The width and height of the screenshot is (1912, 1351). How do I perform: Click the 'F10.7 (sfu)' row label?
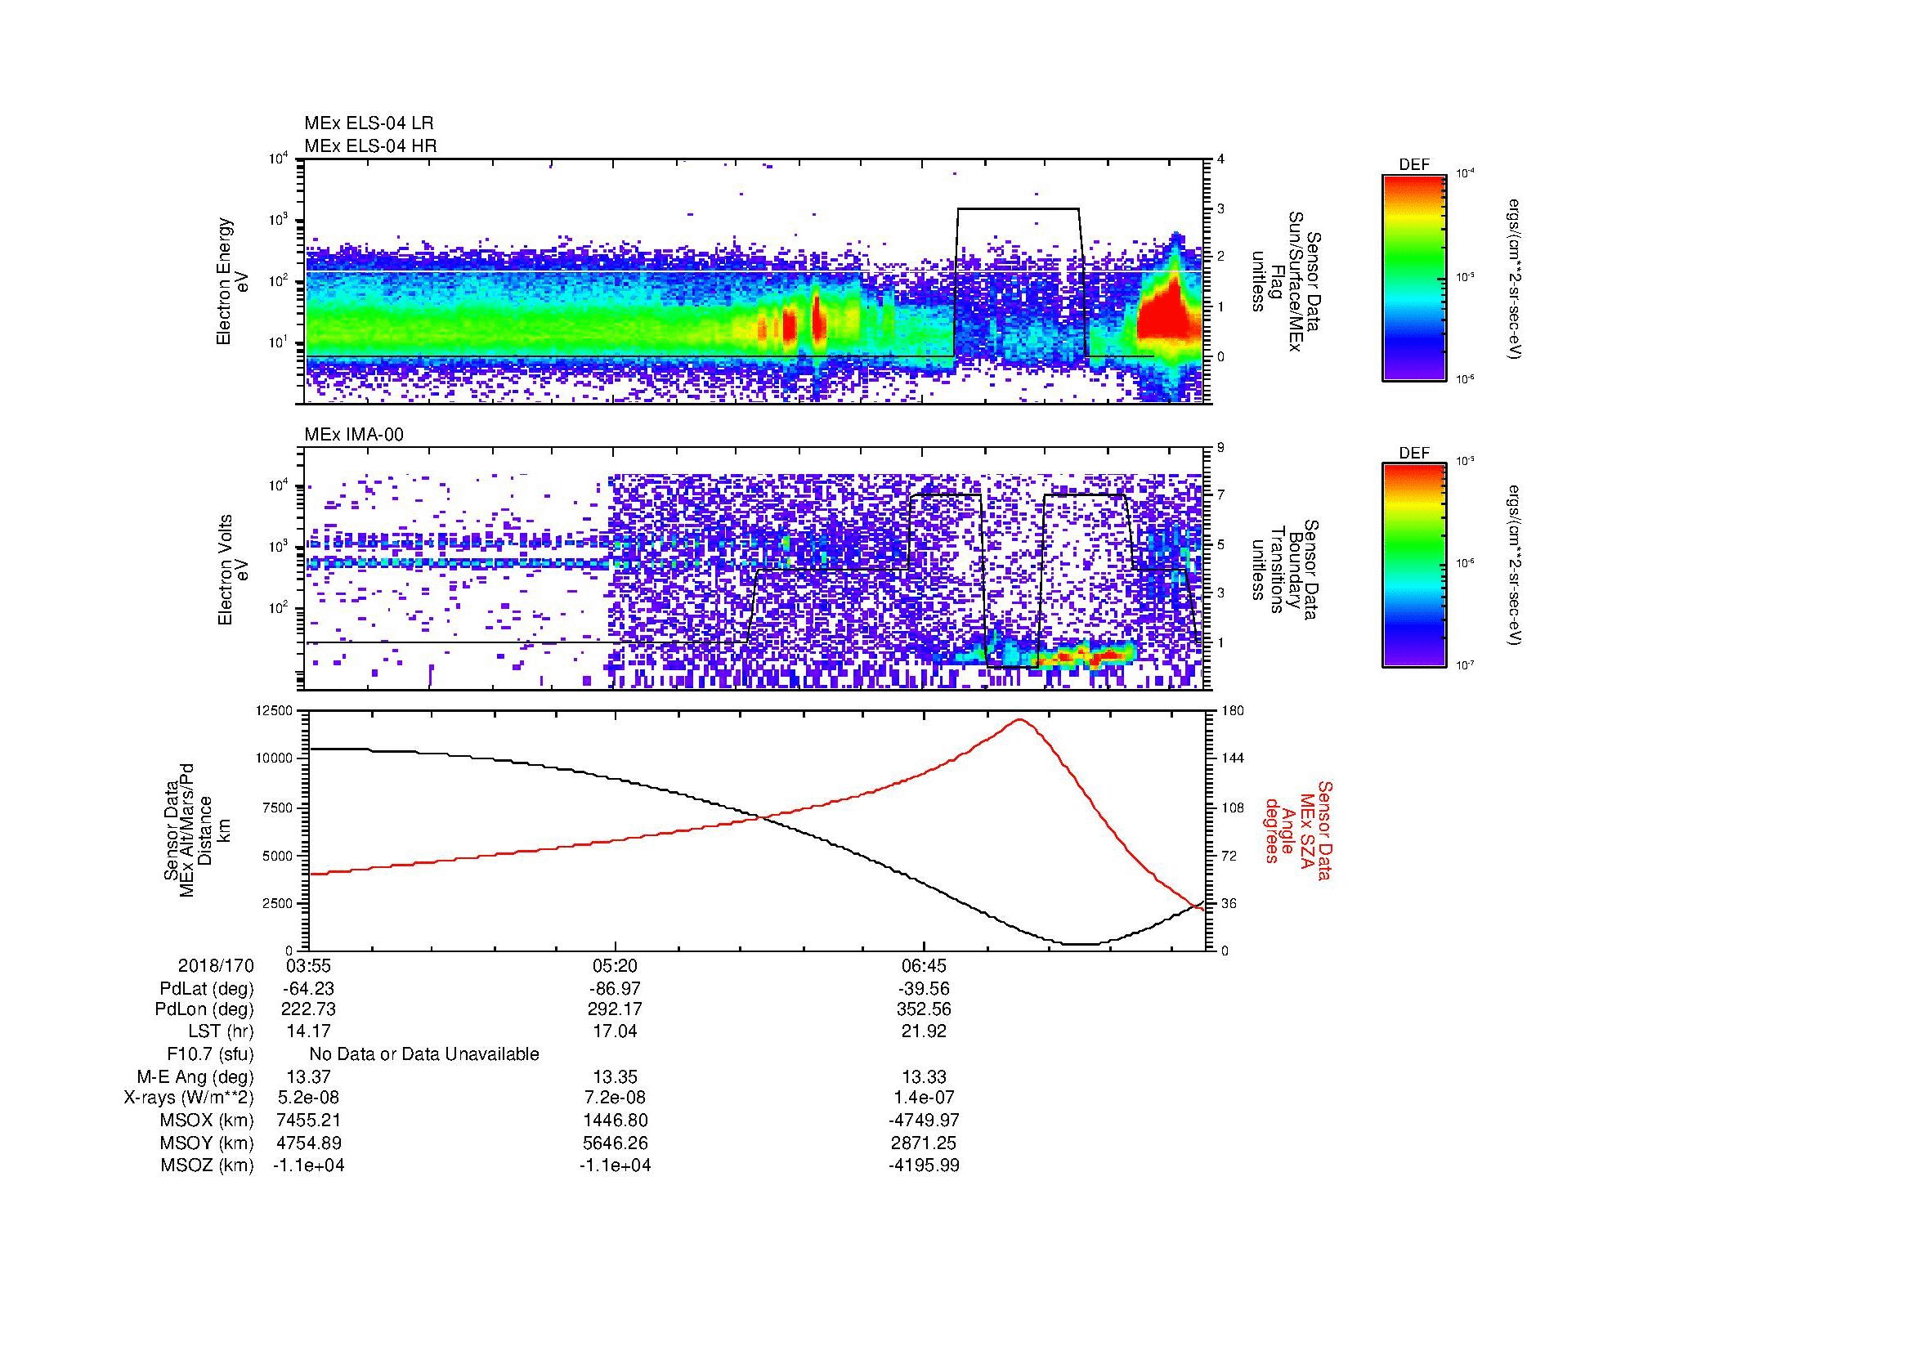click(x=210, y=1054)
